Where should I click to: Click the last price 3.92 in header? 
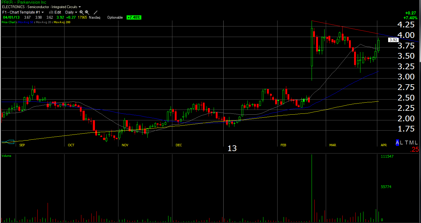pos(60,17)
